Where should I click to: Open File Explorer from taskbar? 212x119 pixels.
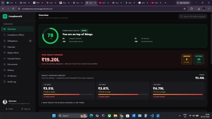[x=115, y=116]
